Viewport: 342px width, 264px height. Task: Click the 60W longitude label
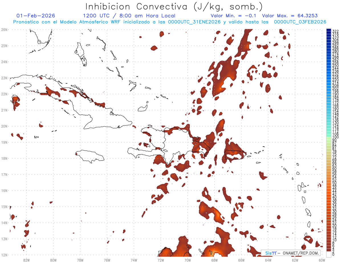[322, 260]
